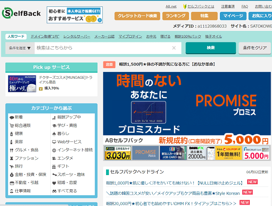Select the 三井住友カード 3,030円 thumbnail
Viewport: 272px width, 206px height.
click(x=118, y=153)
